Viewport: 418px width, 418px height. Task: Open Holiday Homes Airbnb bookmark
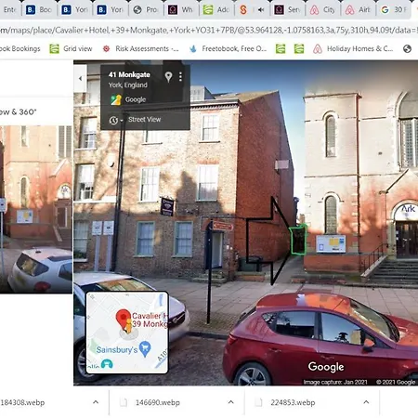[x=353, y=48]
